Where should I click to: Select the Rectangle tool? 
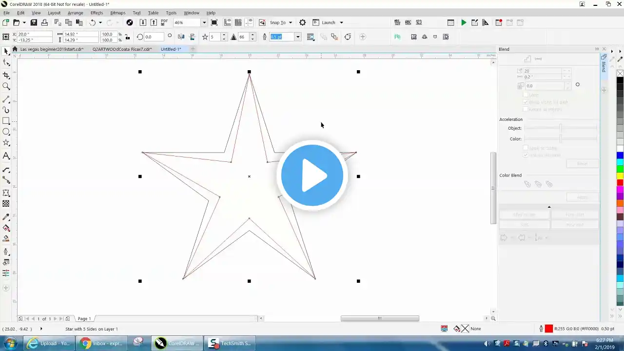click(6, 121)
